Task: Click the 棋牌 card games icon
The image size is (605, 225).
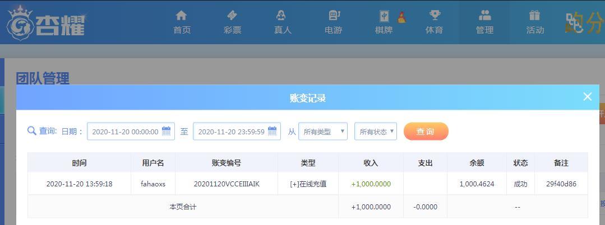Action: pyautogui.click(x=384, y=16)
